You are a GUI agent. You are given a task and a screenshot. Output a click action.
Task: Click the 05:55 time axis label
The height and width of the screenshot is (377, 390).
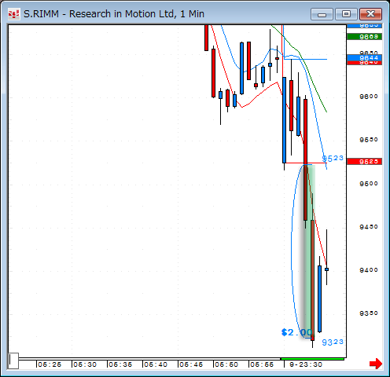[x=262, y=364]
